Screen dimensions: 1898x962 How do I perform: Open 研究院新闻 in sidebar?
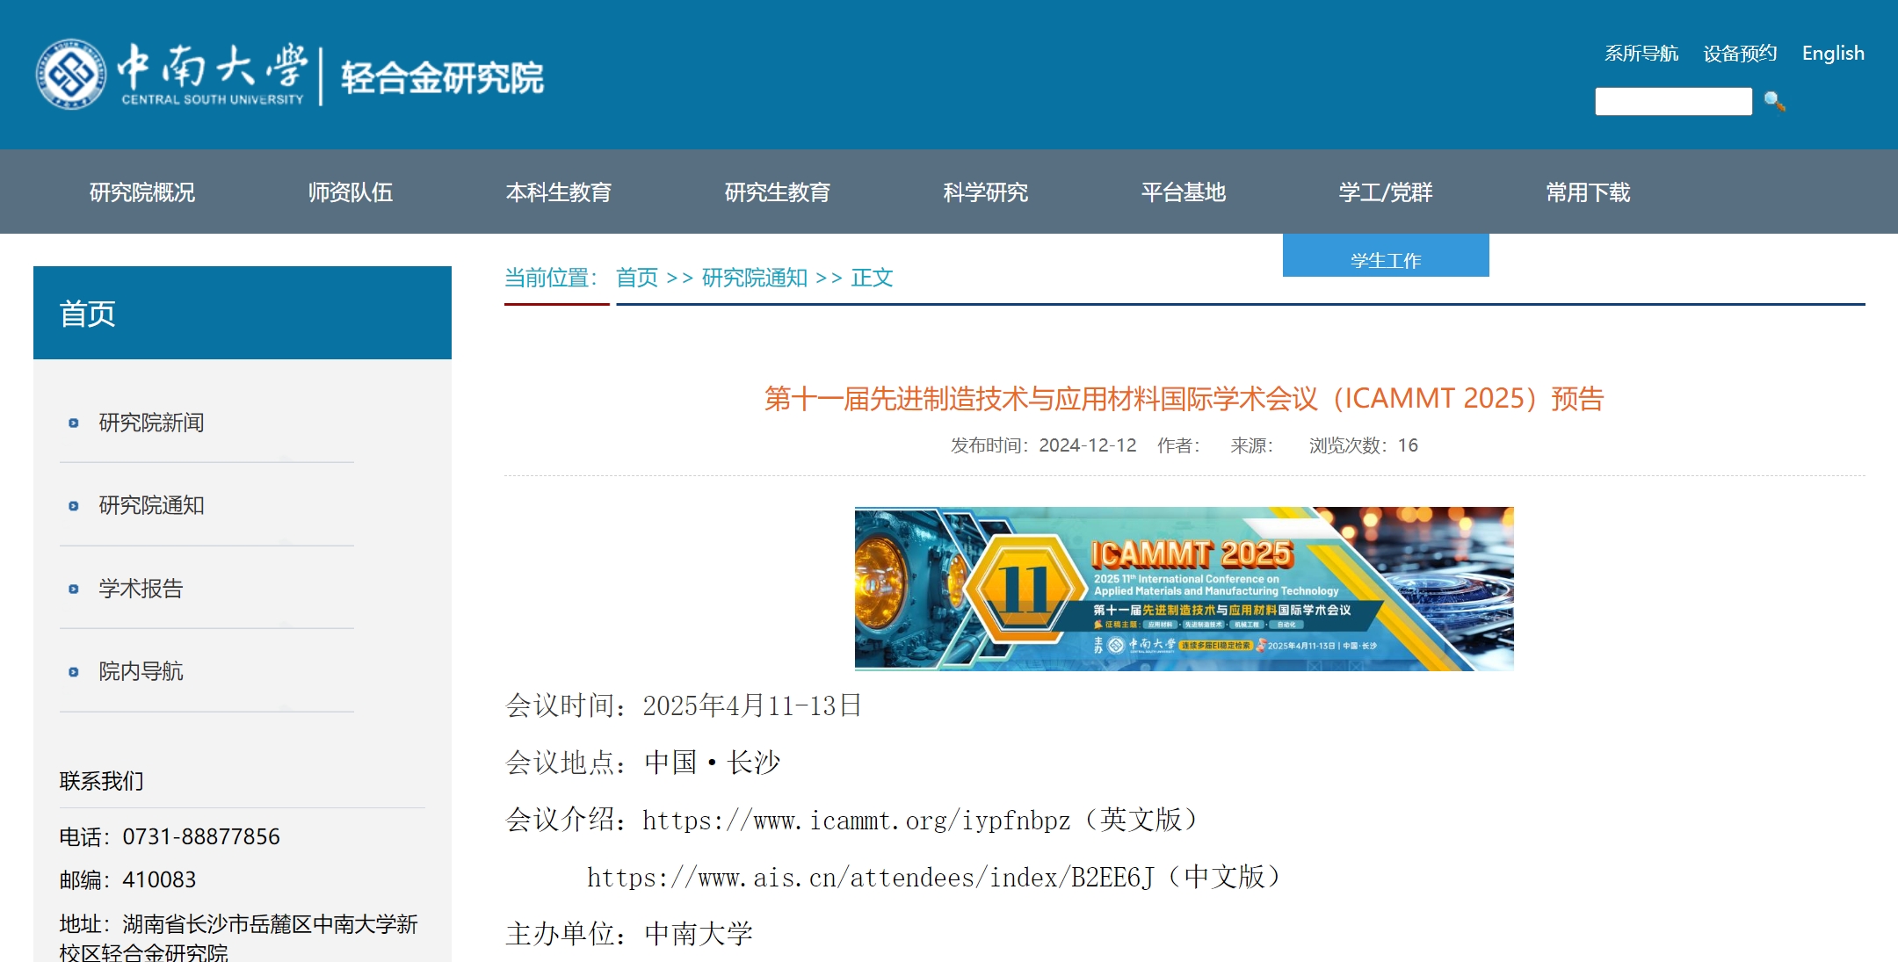click(x=151, y=423)
